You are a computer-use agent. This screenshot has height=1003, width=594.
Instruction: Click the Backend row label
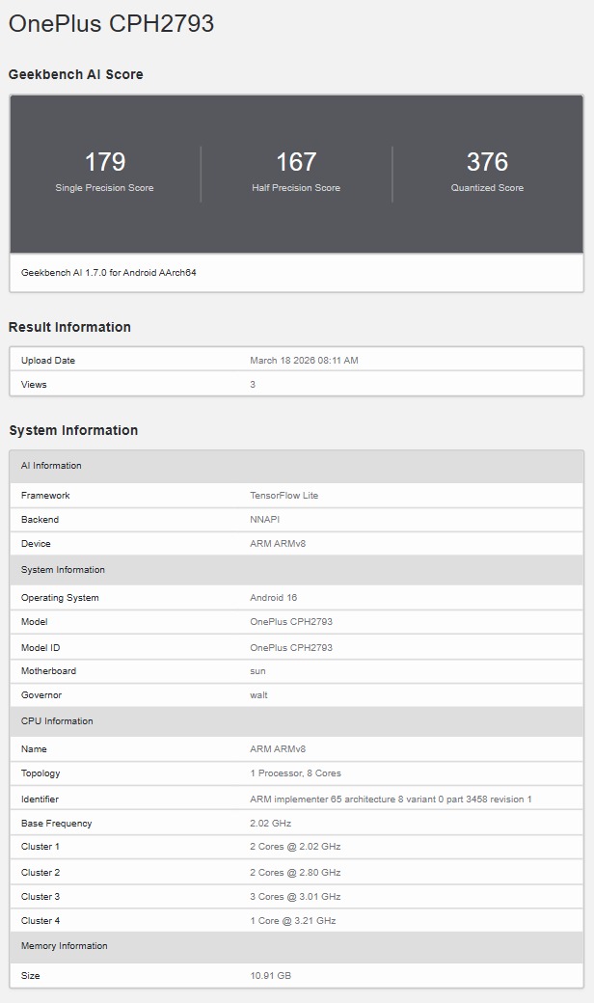click(40, 520)
